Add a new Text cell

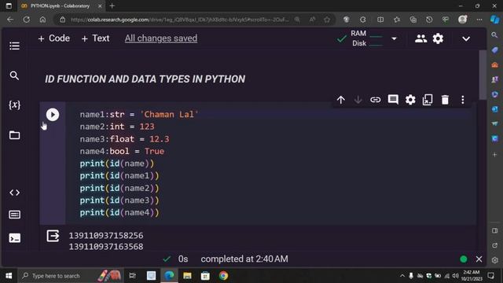(x=96, y=39)
